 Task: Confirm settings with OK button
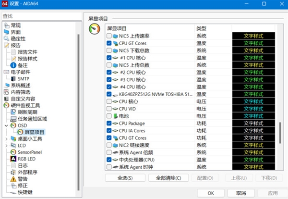tap(211, 193)
